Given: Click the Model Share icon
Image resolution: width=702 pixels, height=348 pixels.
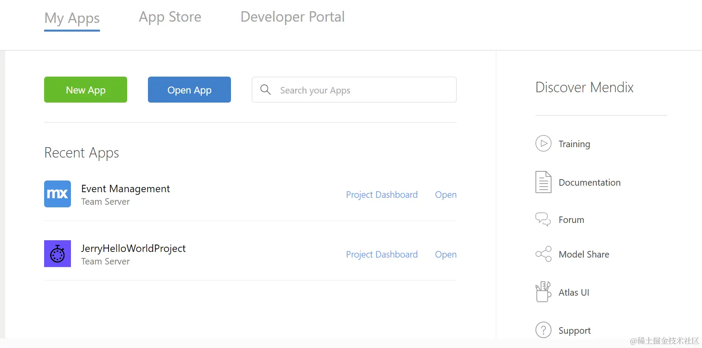Looking at the screenshot, I should 543,254.
